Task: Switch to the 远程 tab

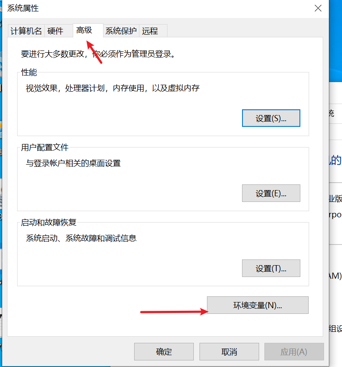Action: 150,31
